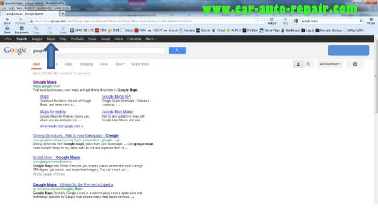Print the page with the Print icon
The height and width of the screenshot is (224, 378).
click(x=7, y=30)
